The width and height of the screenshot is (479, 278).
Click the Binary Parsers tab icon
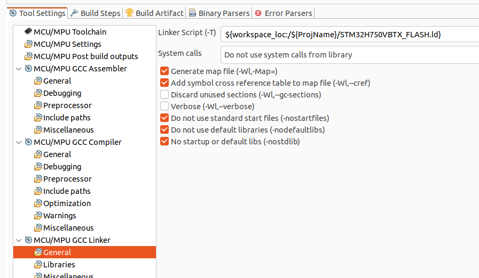[192, 13]
